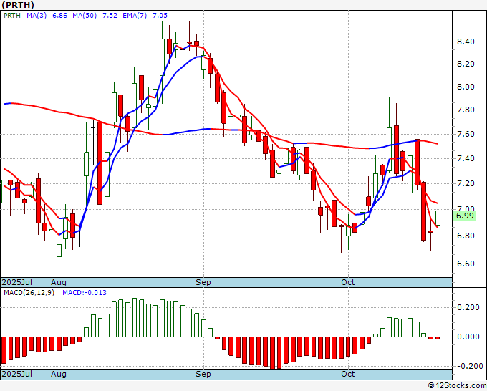Click Aug on the price chart date axis
Image resolution: width=487 pixels, height=391 pixels.
(x=59, y=282)
